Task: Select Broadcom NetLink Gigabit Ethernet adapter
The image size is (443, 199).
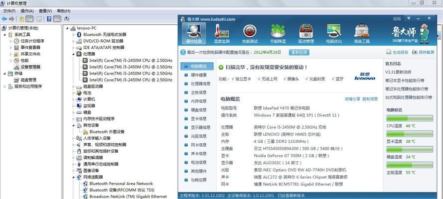Action: point(128,197)
